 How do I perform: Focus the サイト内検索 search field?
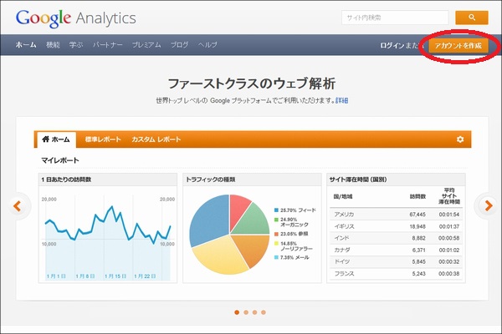pos(395,18)
